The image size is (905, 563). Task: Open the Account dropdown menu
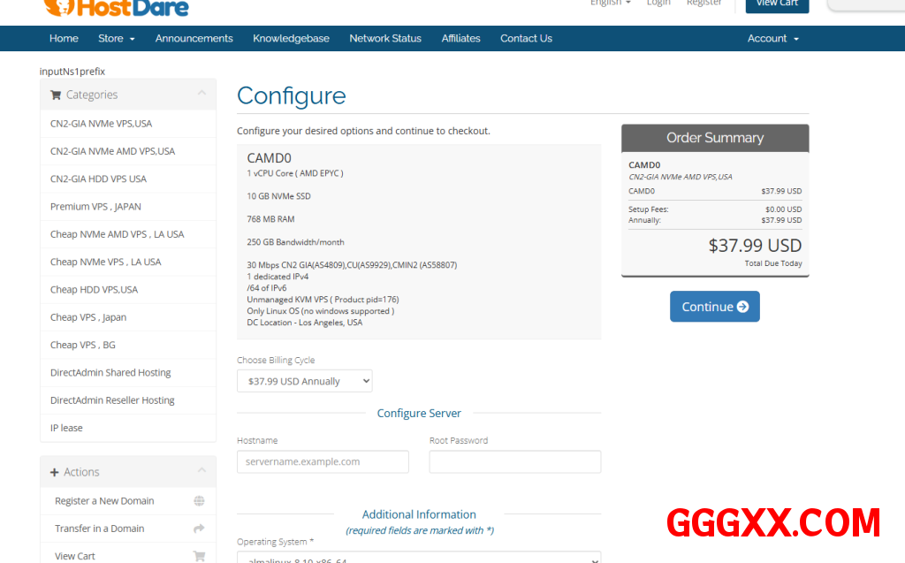coord(772,39)
